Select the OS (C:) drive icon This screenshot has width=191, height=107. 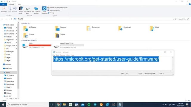click(25, 46)
